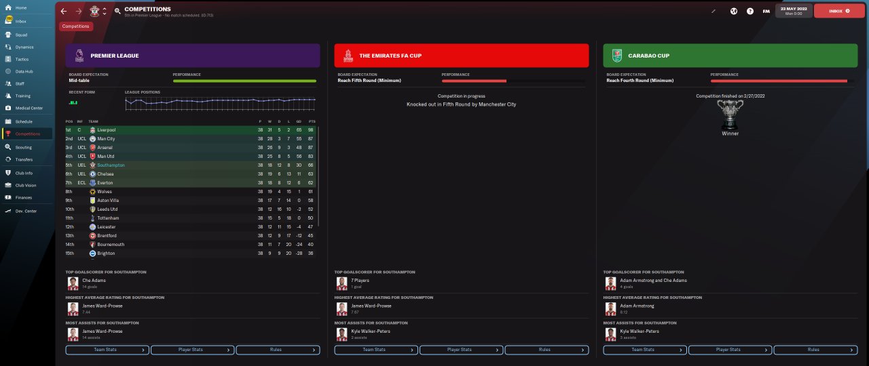Open the search magnifier icon
Image resolution: width=869 pixels, height=366 pixels.
[x=117, y=11]
